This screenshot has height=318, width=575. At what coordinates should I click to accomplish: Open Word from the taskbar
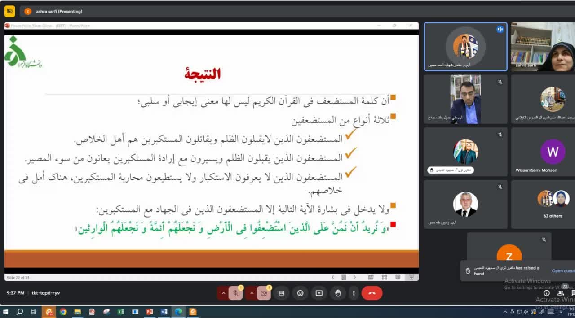coord(164,311)
